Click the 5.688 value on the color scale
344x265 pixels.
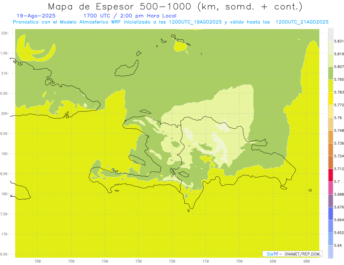[x=339, y=194]
